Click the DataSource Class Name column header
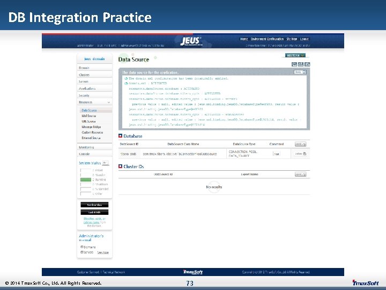The image size is (386, 290). [x=183, y=144]
